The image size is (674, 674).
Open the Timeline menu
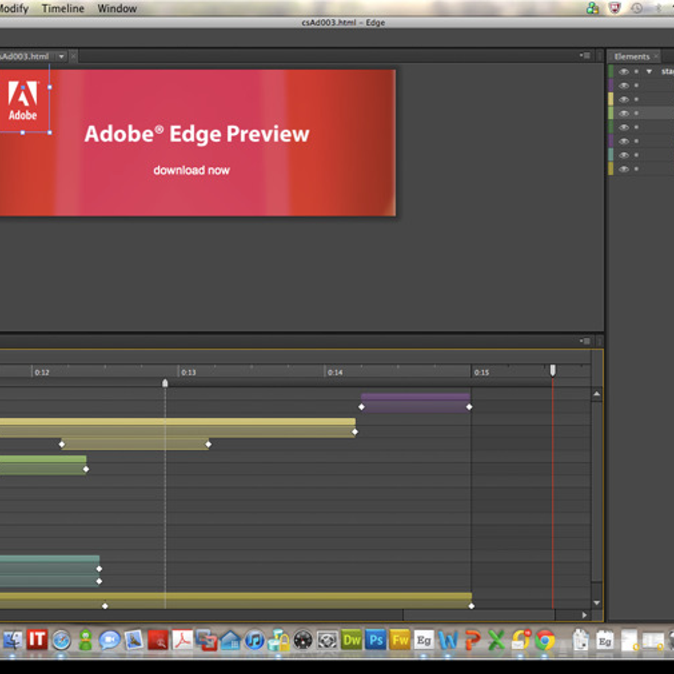point(63,8)
